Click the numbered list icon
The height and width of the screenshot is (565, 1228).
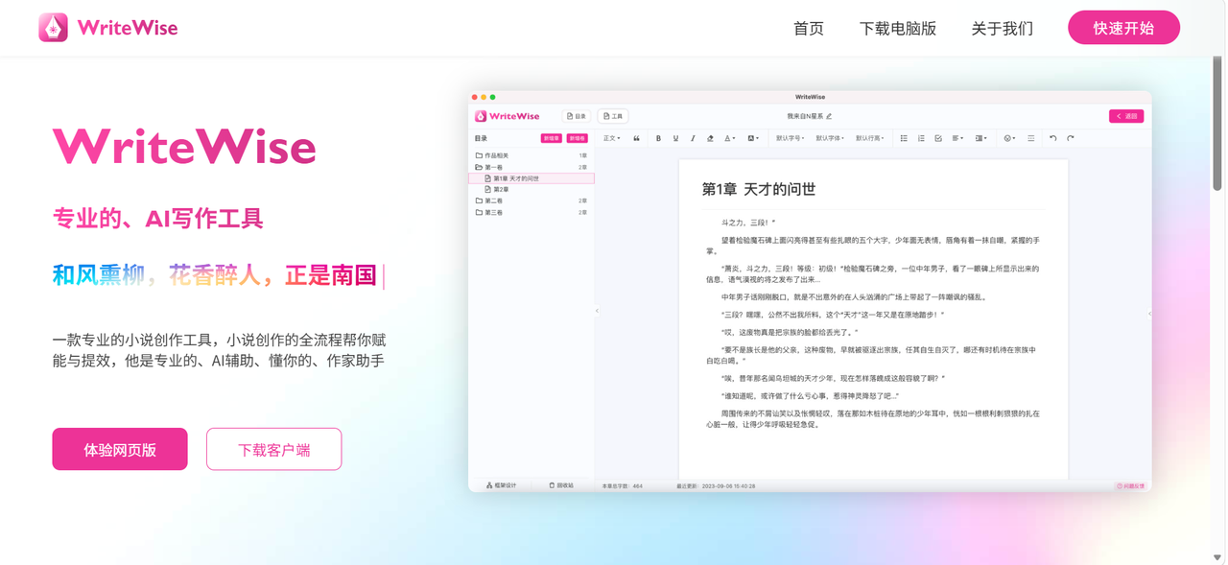coord(921,139)
